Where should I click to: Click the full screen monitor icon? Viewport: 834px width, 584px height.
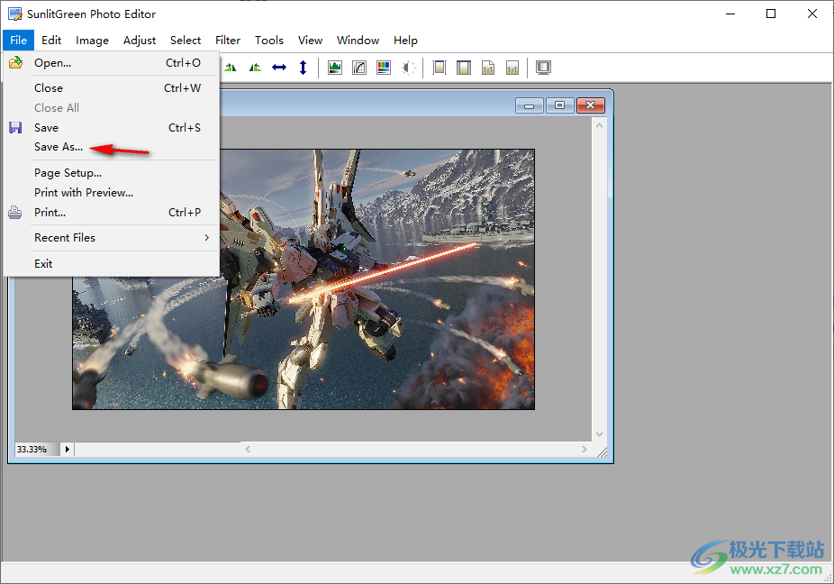[544, 68]
